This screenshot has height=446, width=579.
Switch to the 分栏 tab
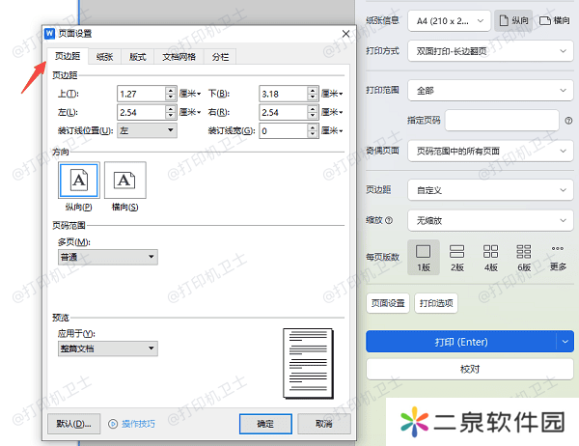220,57
